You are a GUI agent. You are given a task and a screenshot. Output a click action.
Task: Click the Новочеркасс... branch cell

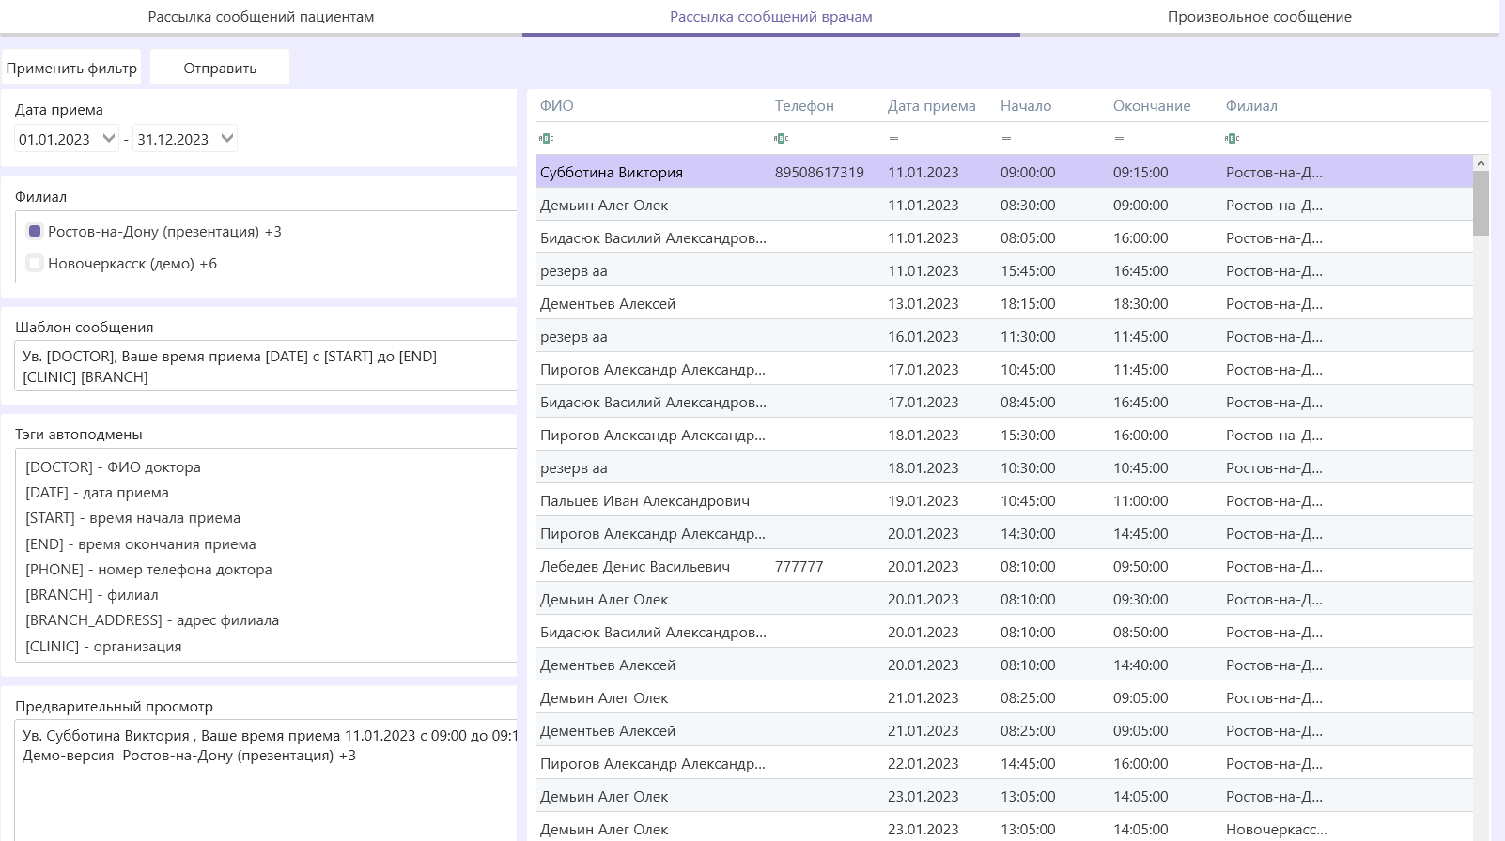click(x=1277, y=830)
